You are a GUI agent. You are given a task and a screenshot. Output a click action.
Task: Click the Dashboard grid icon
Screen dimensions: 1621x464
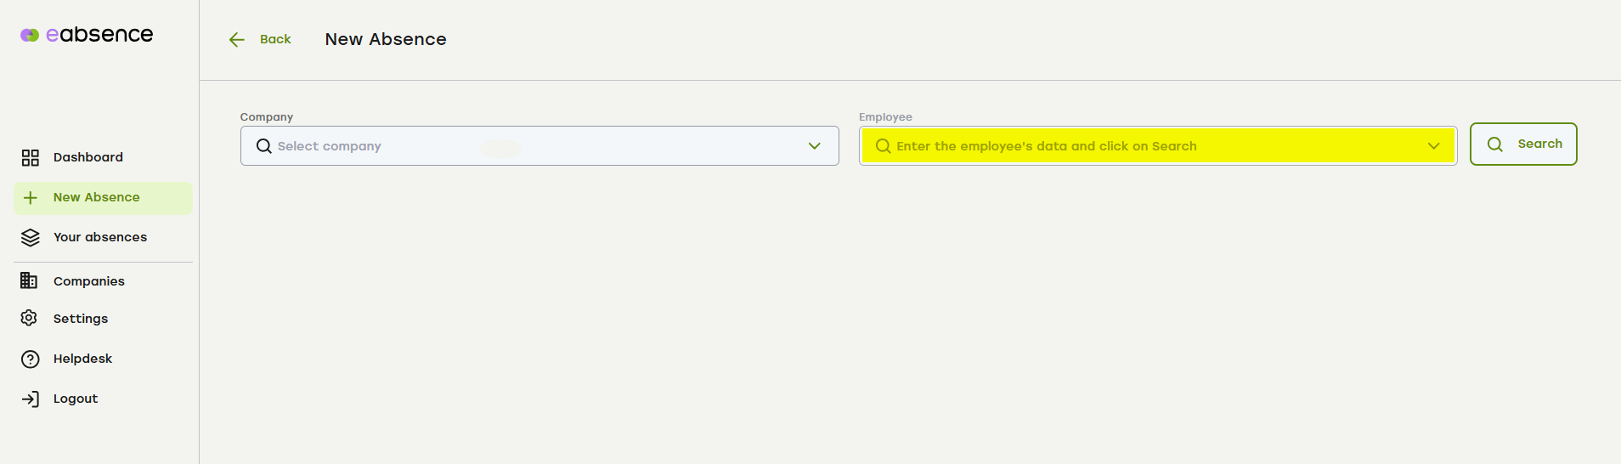pos(31,157)
